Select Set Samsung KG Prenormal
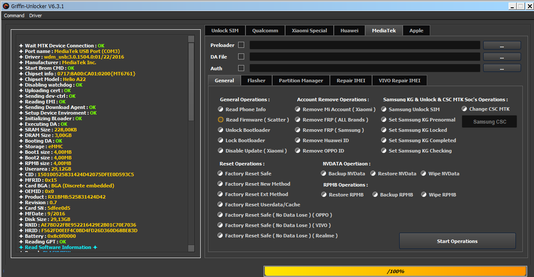The height and width of the screenshot is (277, 534). (418, 120)
